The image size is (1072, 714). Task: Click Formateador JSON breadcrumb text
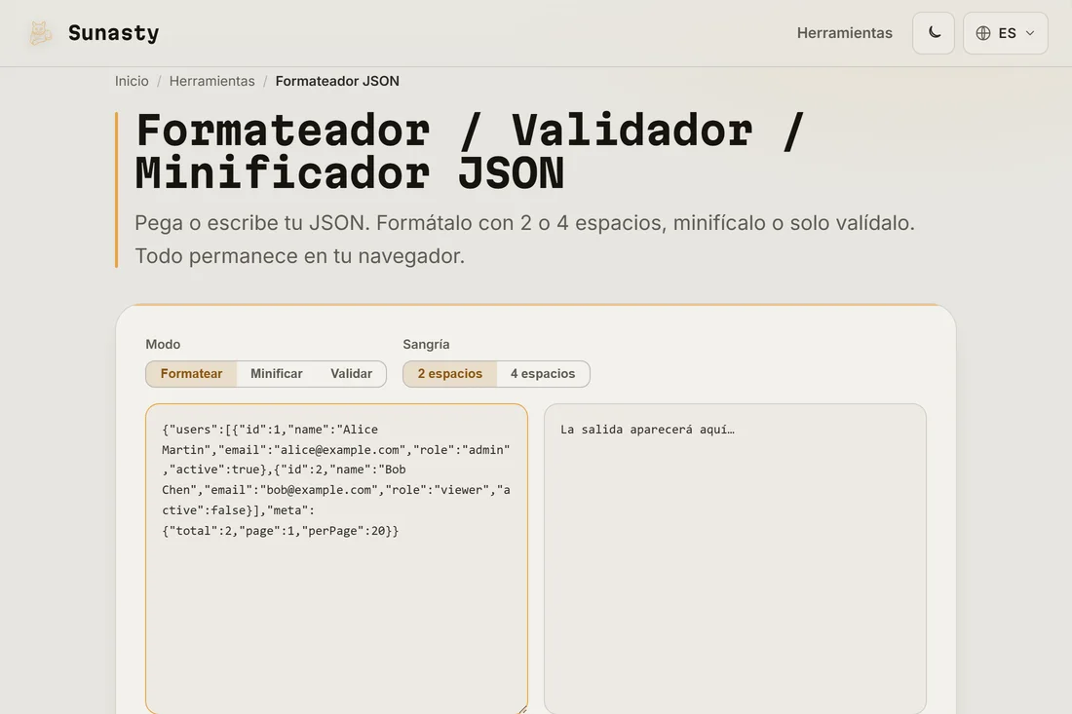coord(337,81)
